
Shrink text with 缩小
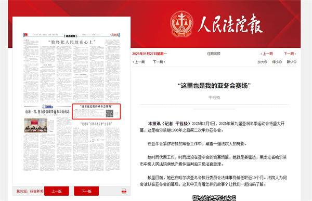[277, 62]
